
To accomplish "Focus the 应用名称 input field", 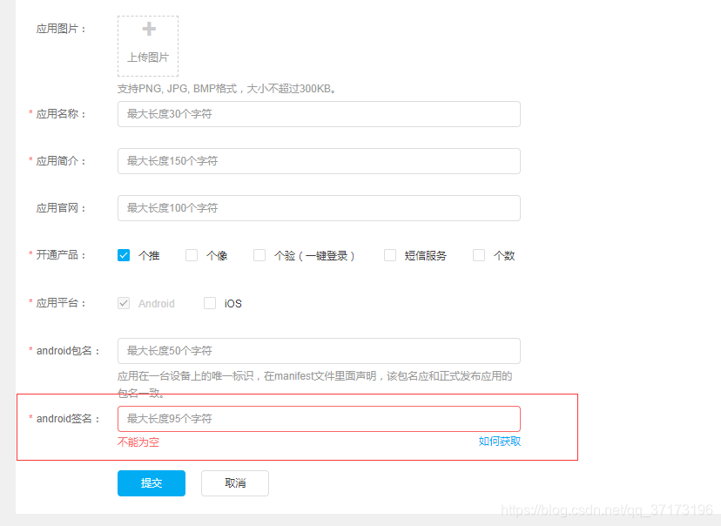I will pyautogui.click(x=319, y=114).
